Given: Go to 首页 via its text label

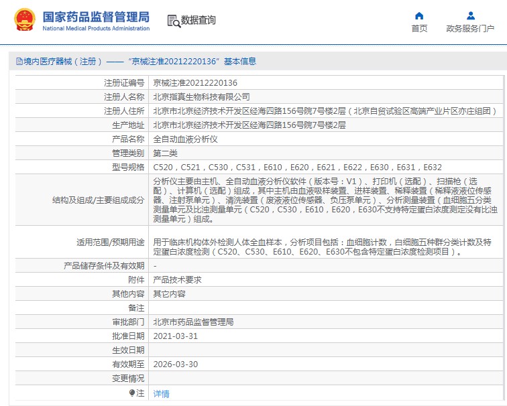Looking at the screenshot, I should (419, 29).
